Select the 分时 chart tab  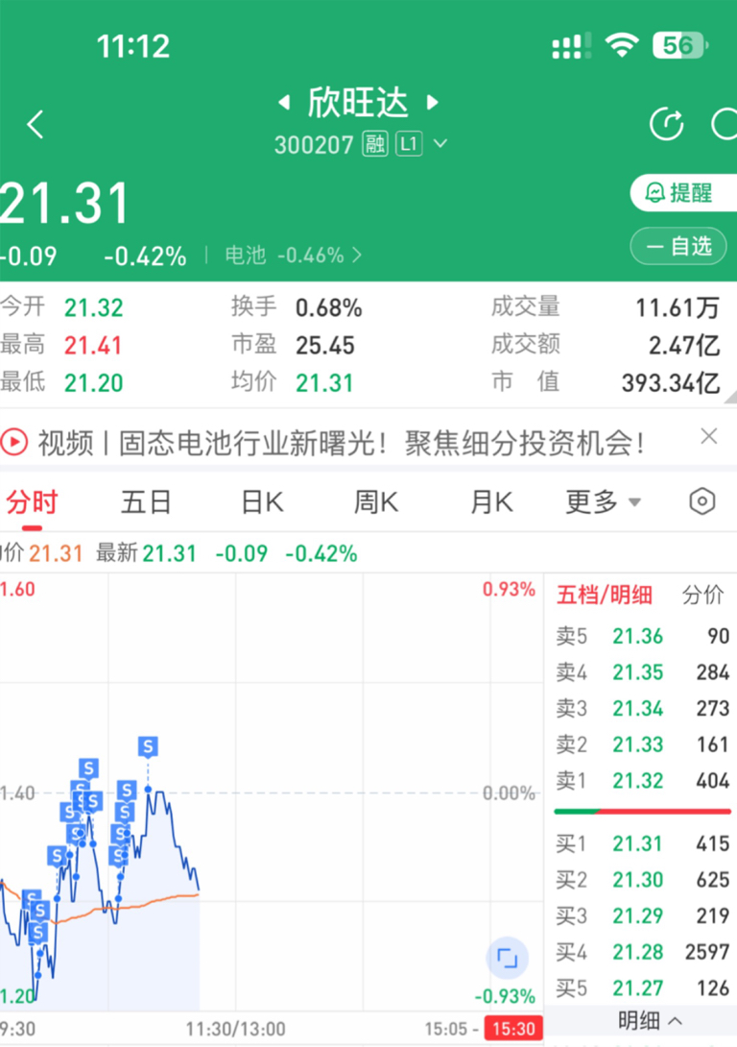coord(32,502)
